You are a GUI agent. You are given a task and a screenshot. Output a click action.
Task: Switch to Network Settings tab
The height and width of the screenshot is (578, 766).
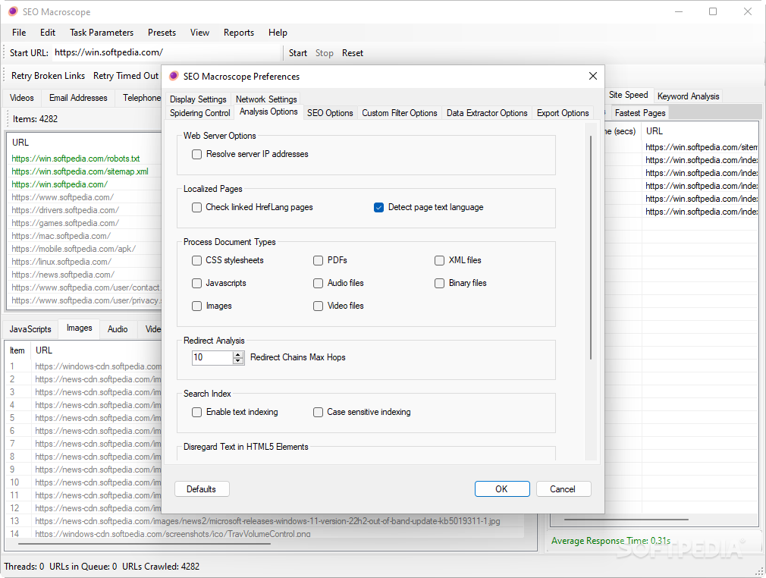pos(266,99)
